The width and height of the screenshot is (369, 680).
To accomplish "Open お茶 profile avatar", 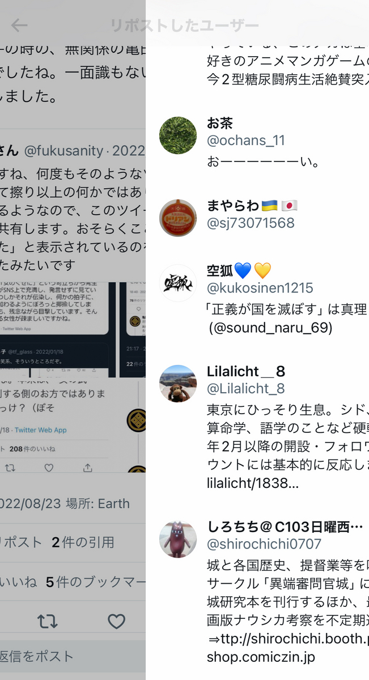I will (x=178, y=135).
